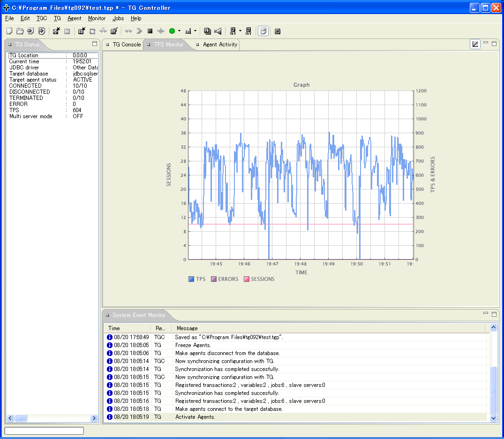The width and height of the screenshot is (504, 439).
Task: Click the megaphone icon in toolbar
Action: coord(218,31)
